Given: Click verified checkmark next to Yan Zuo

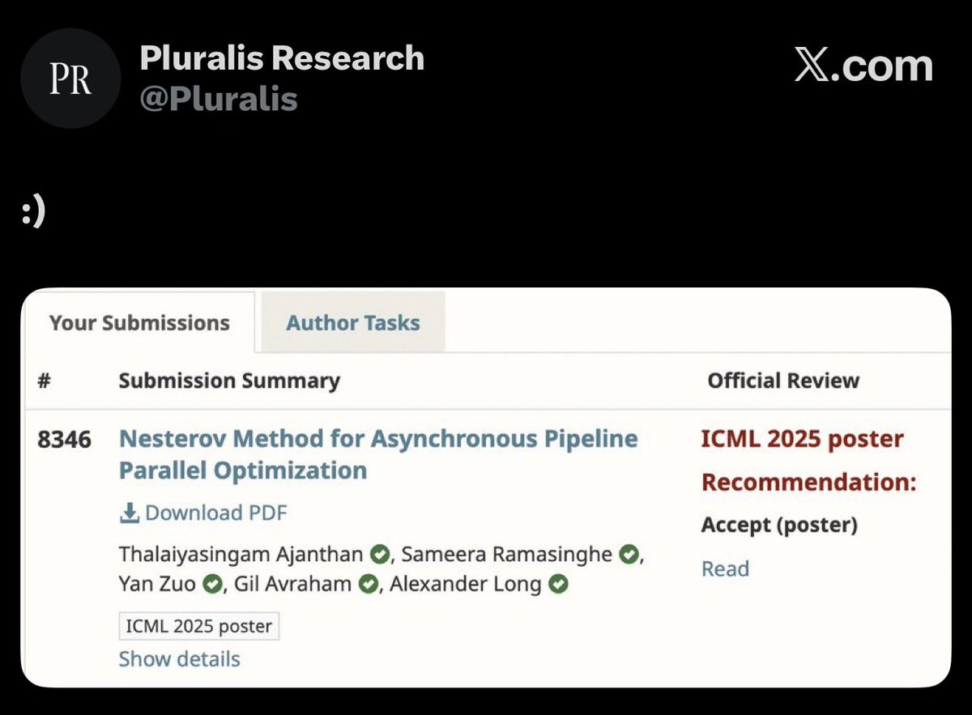Looking at the screenshot, I should point(212,584).
